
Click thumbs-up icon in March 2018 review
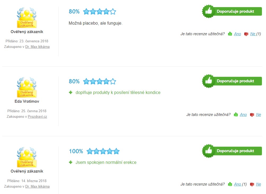coord(230,184)
